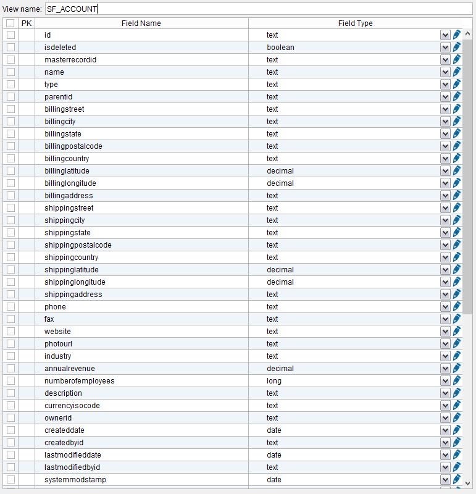Click the PK cell for id row
The height and width of the screenshot is (494, 476).
tap(27, 35)
